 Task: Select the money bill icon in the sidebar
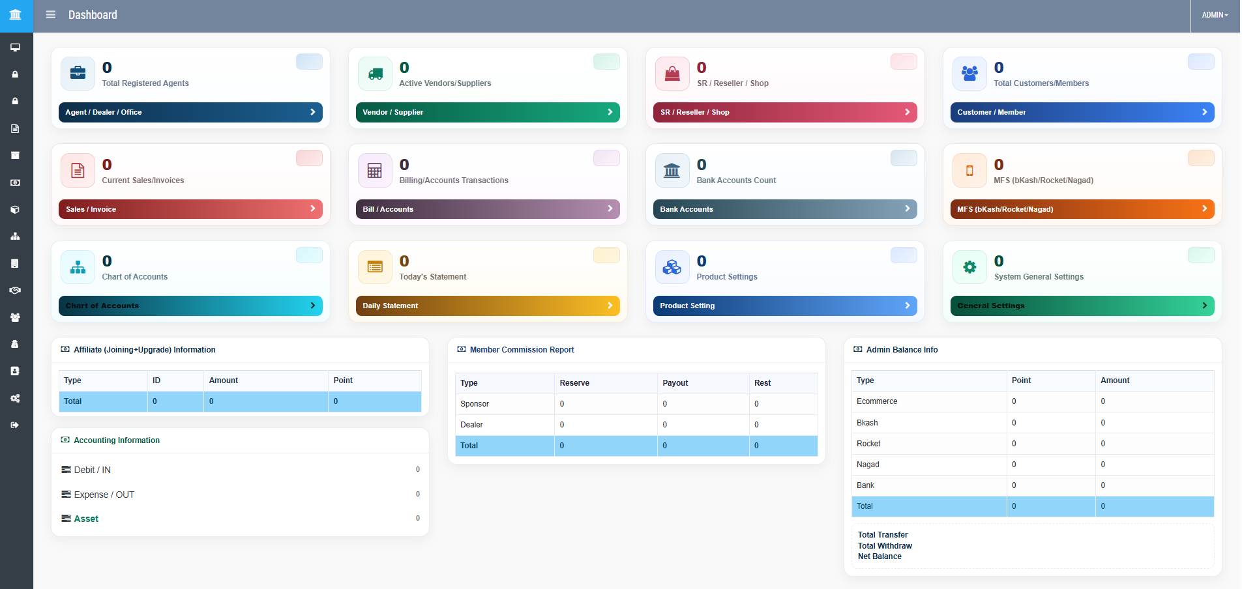[15, 182]
